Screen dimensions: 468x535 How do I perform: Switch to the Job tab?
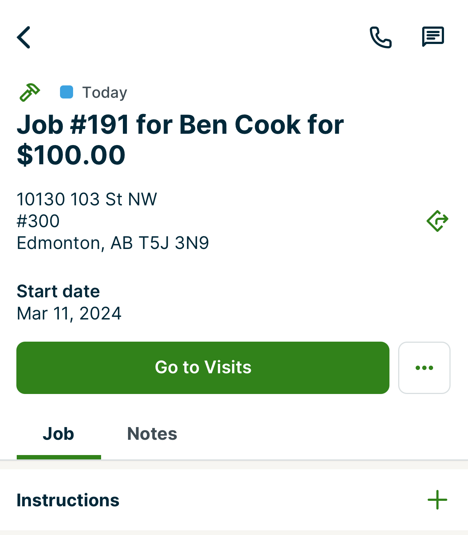59,434
